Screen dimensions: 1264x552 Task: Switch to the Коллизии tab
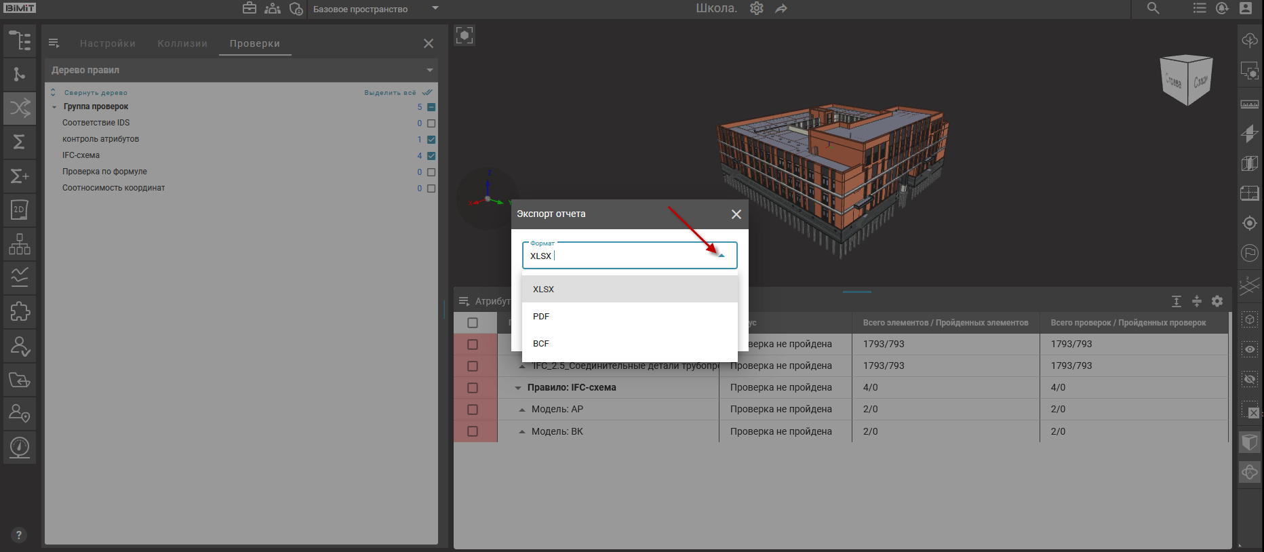point(182,43)
